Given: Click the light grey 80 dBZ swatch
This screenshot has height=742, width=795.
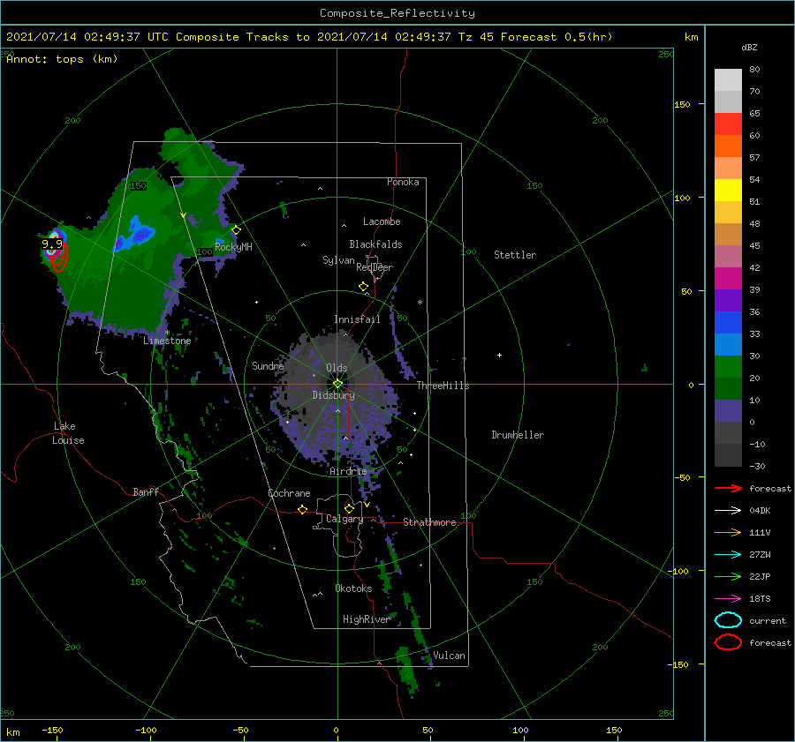Looking at the screenshot, I should 728,80.
